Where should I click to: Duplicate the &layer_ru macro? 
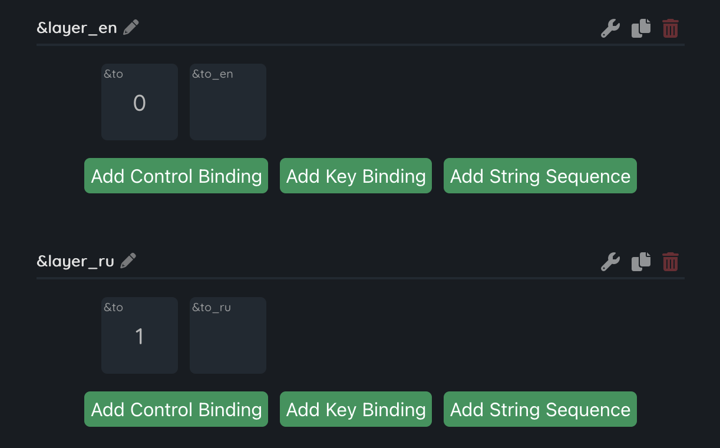click(x=641, y=262)
